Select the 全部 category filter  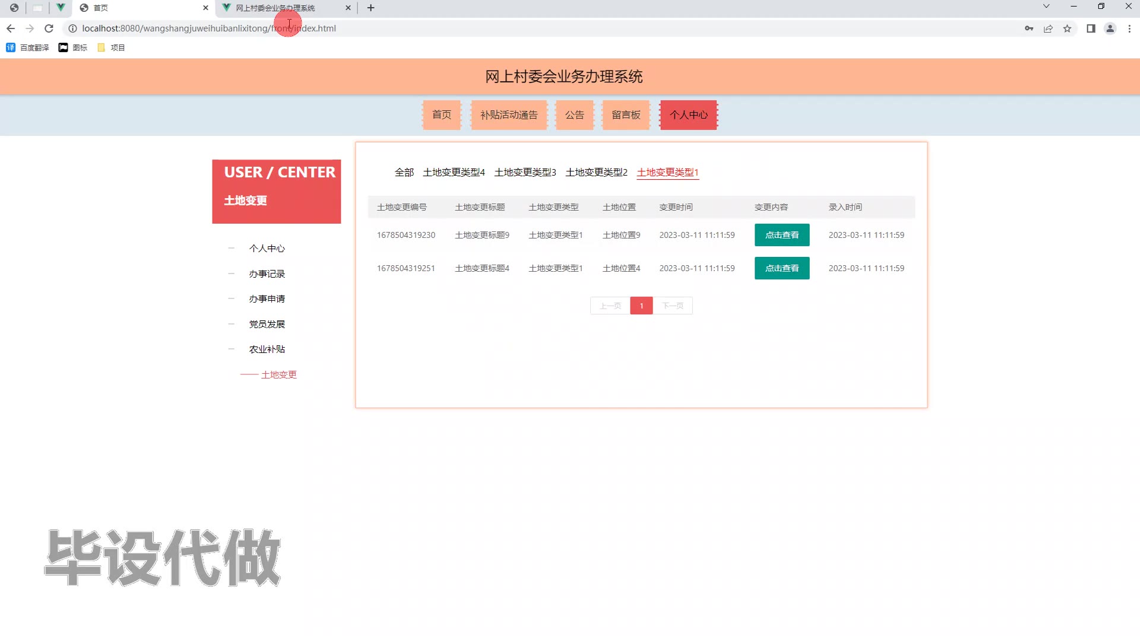404,173
